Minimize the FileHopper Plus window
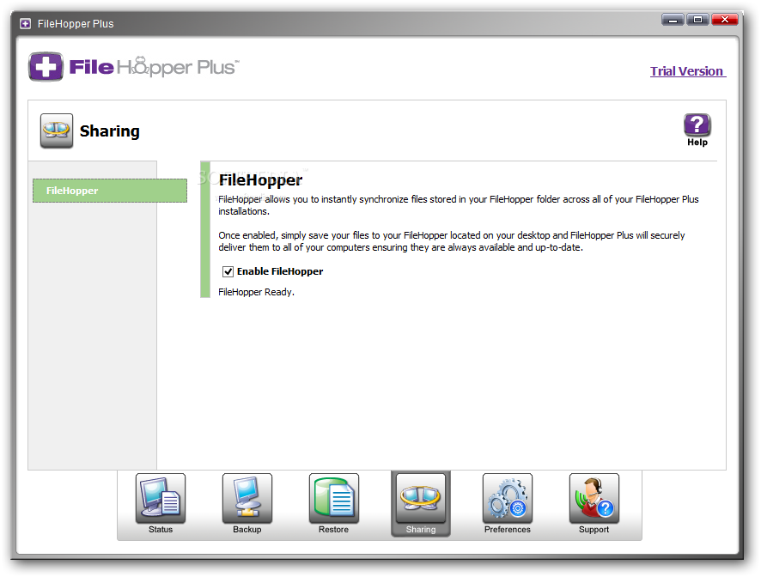The width and height of the screenshot is (761, 577). coord(673,20)
